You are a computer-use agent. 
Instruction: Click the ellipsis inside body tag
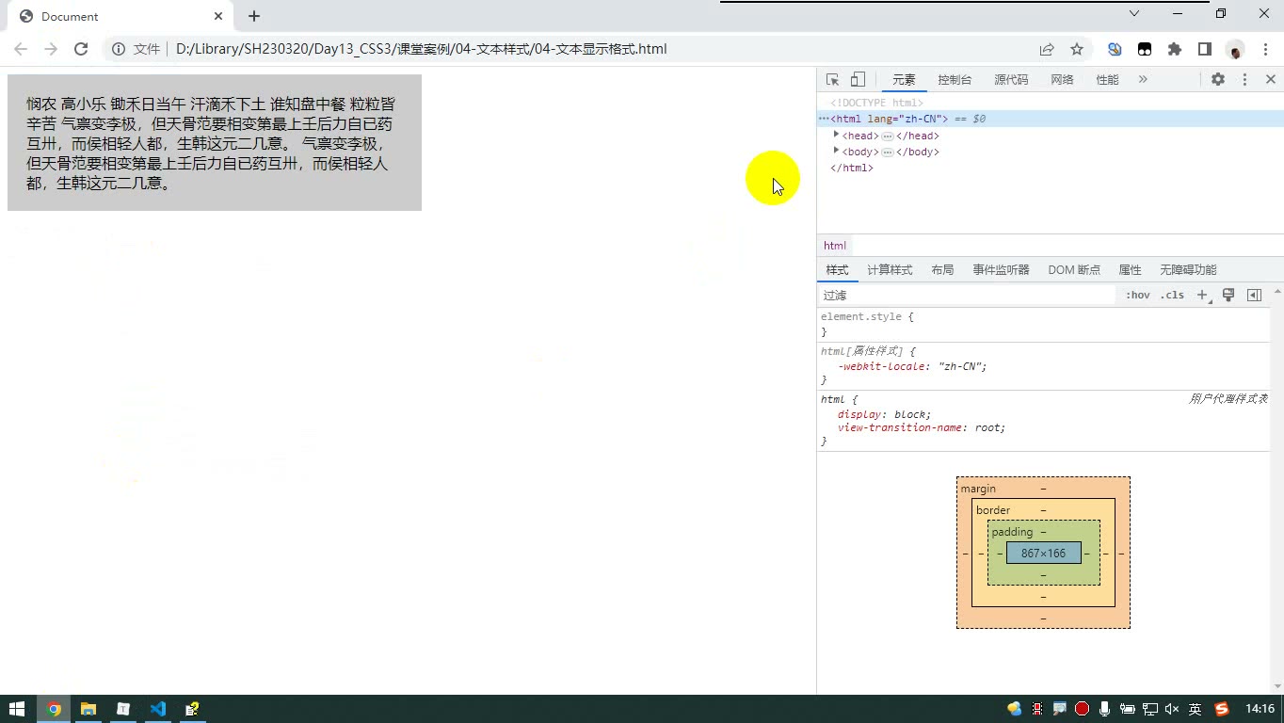[x=887, y=152]
